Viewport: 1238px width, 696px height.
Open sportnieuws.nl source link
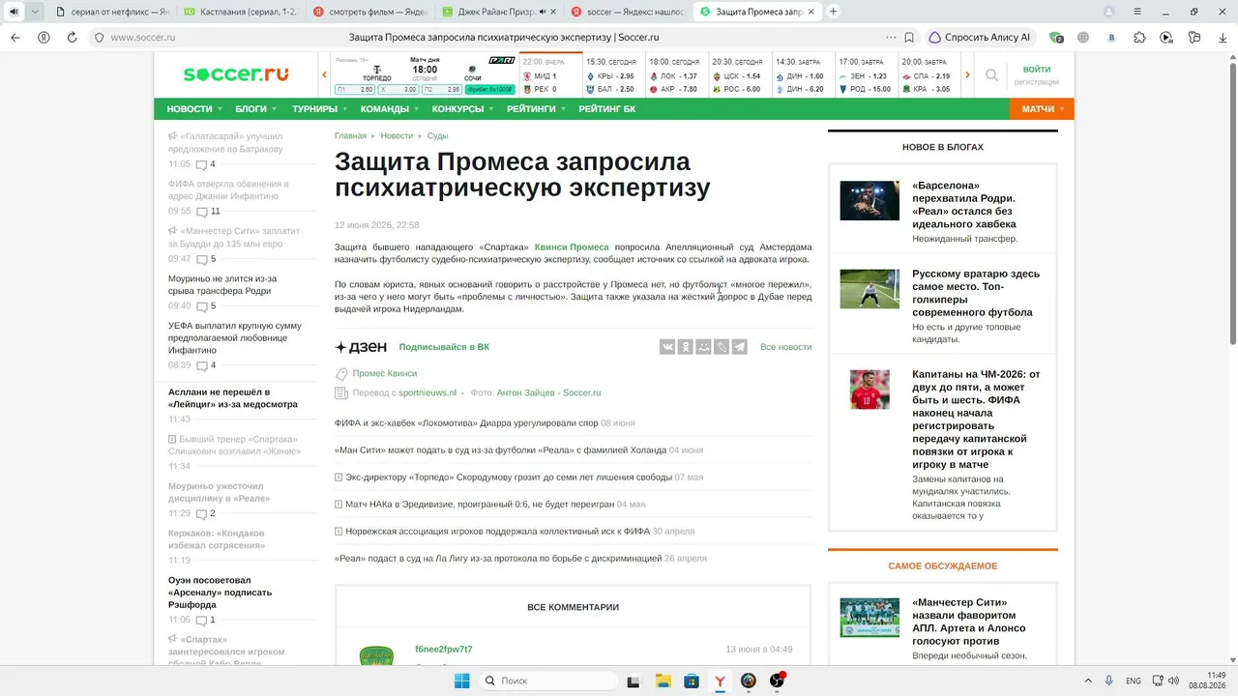[x=427, y=393]
